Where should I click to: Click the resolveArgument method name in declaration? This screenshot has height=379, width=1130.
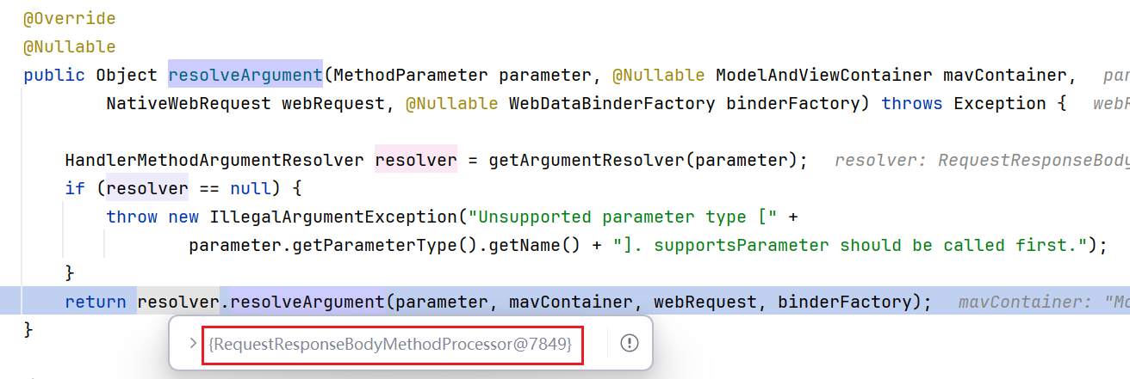[245, 75]
